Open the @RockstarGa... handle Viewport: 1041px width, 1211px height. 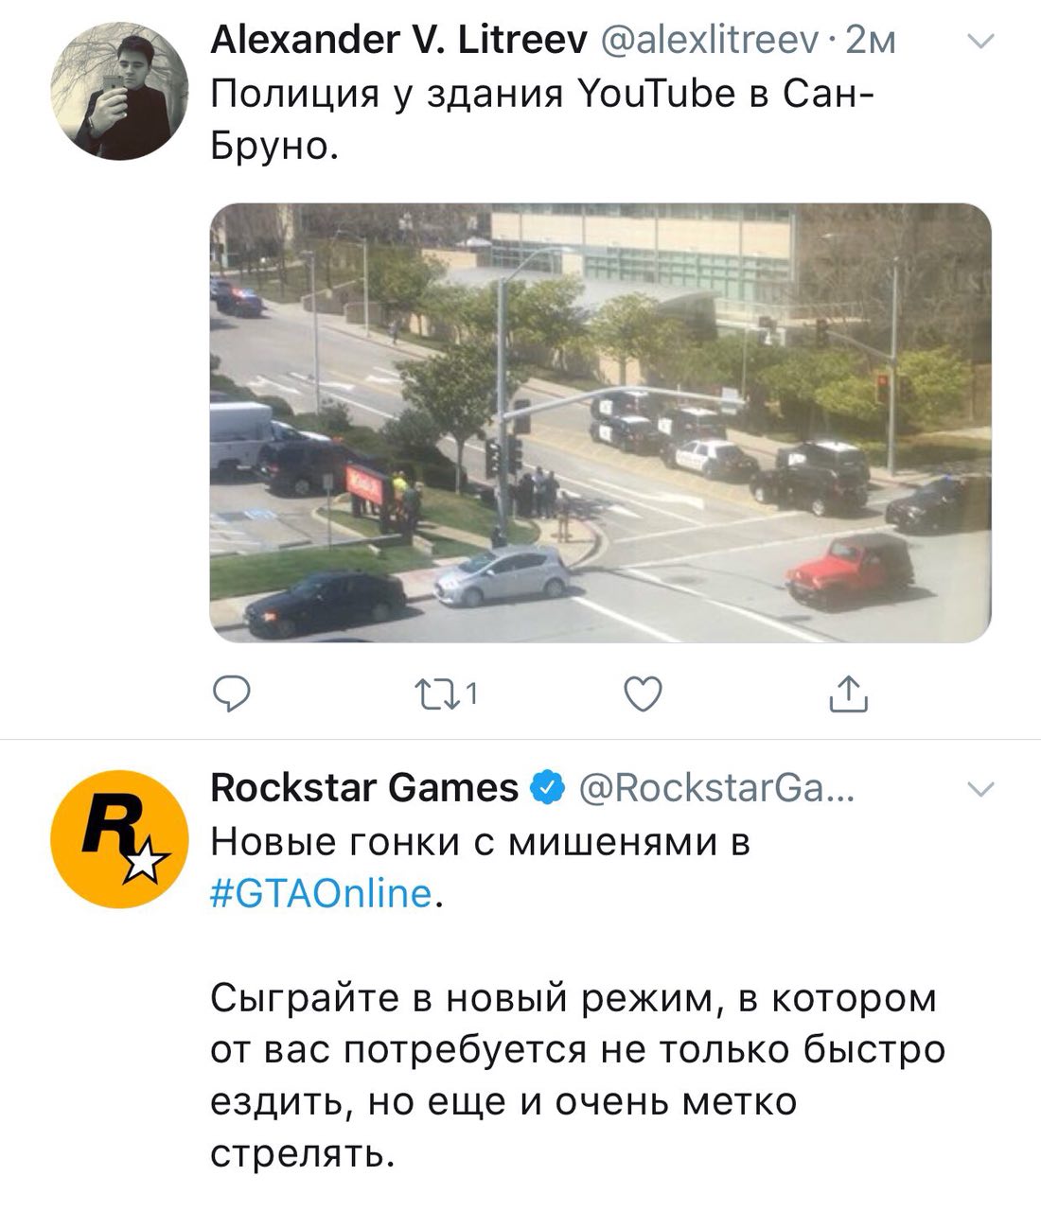coord(716,788)
